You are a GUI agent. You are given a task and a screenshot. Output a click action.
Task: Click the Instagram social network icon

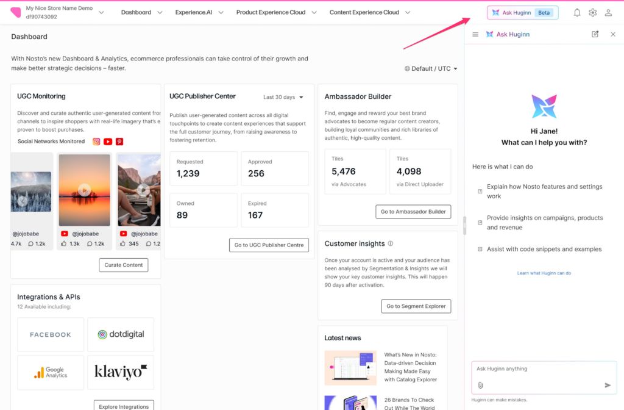pos(96,142)
